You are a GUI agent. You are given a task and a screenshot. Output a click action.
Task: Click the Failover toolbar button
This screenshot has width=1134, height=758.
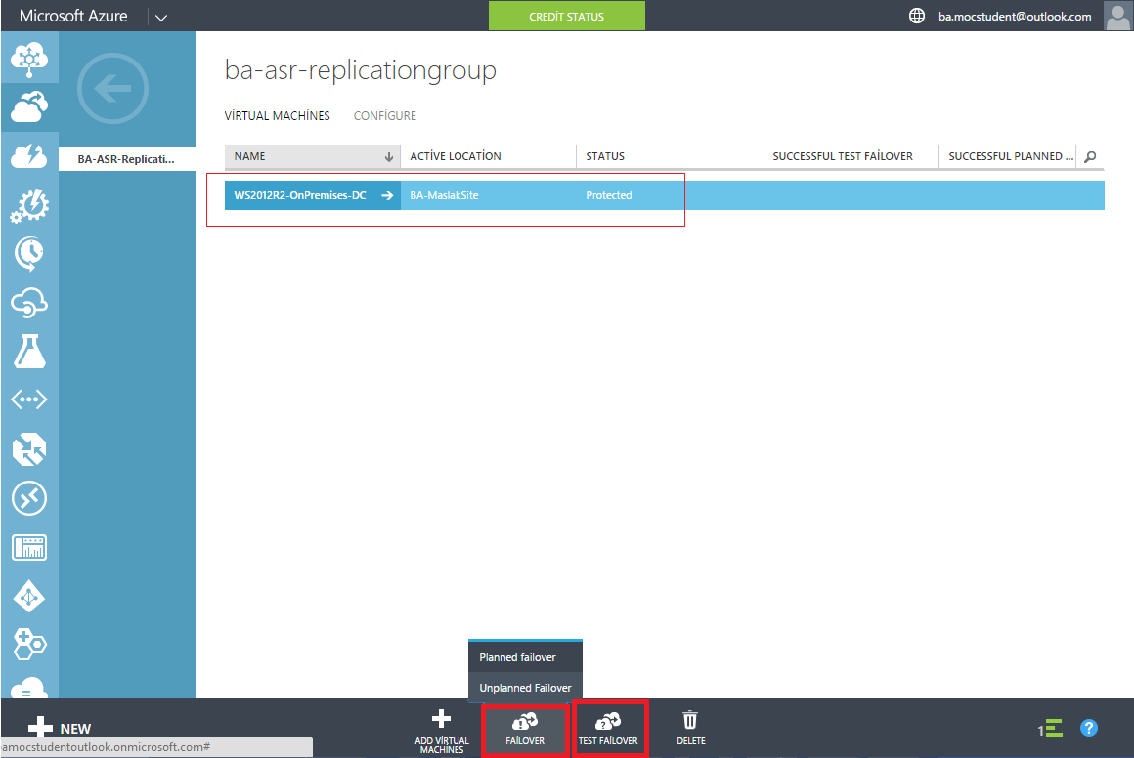[x=525, y=729]
